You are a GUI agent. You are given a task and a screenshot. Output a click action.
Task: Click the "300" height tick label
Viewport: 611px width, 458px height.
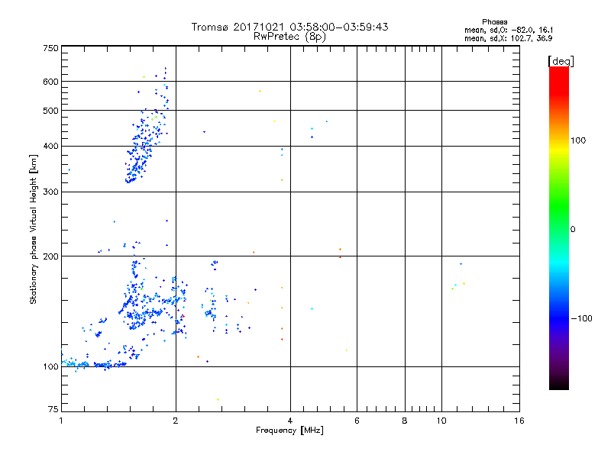[51, 192]
